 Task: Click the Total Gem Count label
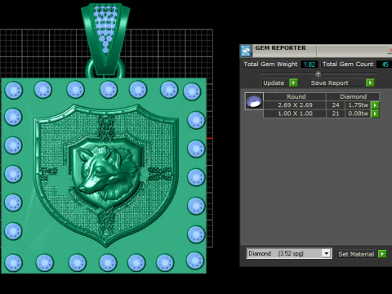click(x=348, y=65)
